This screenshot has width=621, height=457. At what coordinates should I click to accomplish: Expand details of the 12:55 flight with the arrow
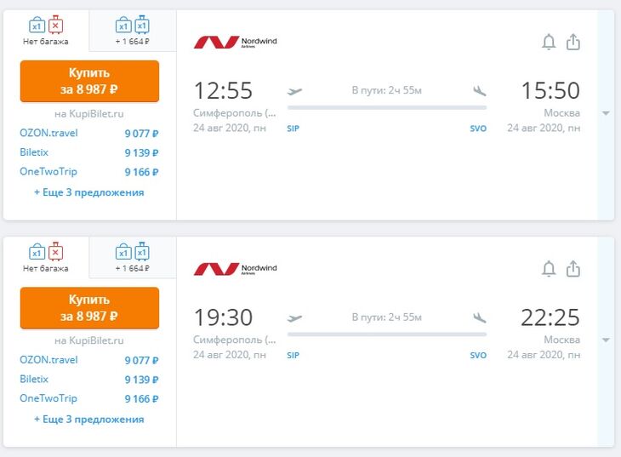coord(606,113)
